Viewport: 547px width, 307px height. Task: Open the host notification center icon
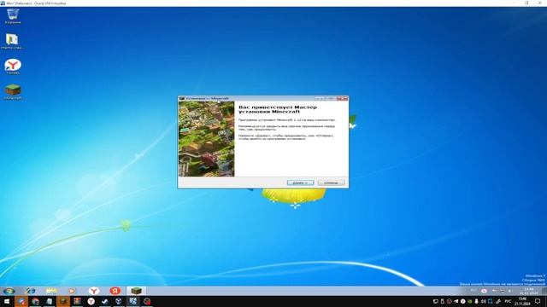(538, 301)
